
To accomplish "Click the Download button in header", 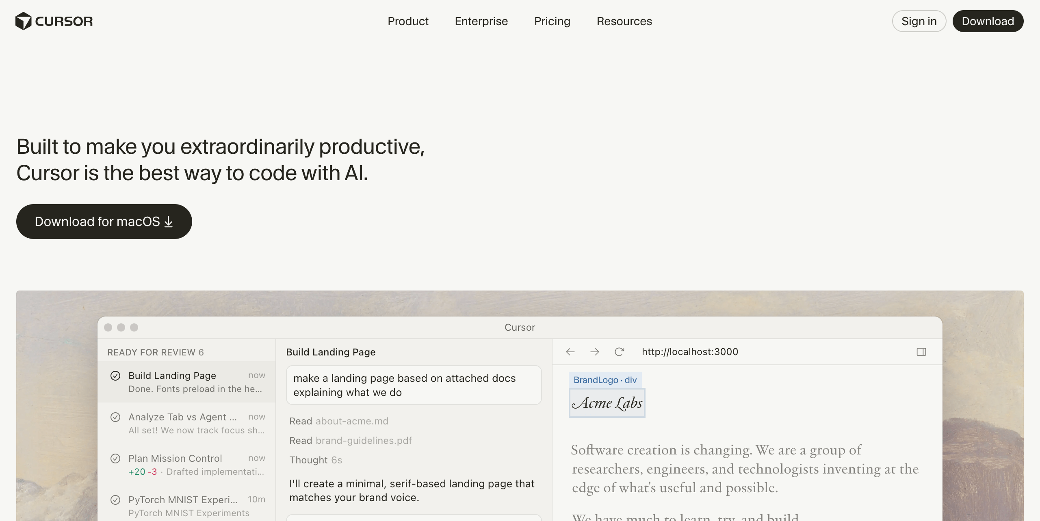I will tap(988, 21).
